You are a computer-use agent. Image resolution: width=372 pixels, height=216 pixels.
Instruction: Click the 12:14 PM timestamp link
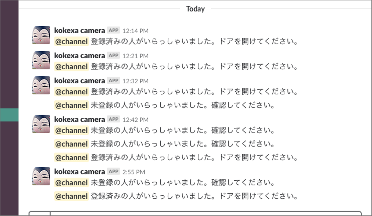135,31
